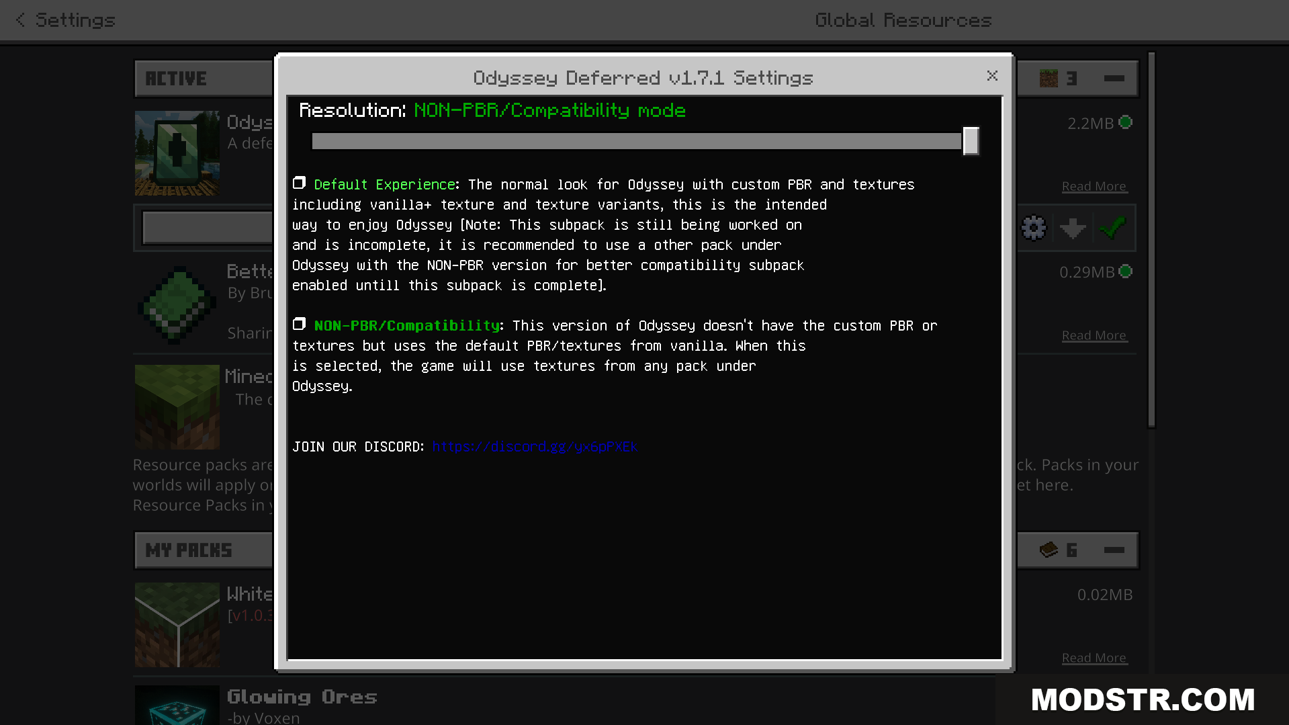Viewport: 1289px width, 725px height.
Task: Open pack settings gear icon
Action: click(1034, 228)
